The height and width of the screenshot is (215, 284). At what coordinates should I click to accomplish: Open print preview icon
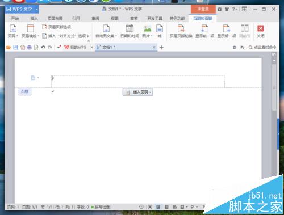pyautogui.click(x=36, y=47)
